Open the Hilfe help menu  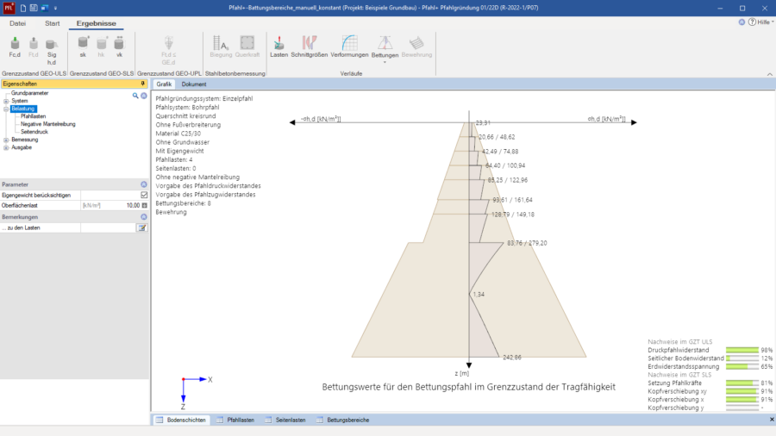click(x=760, y=22)
